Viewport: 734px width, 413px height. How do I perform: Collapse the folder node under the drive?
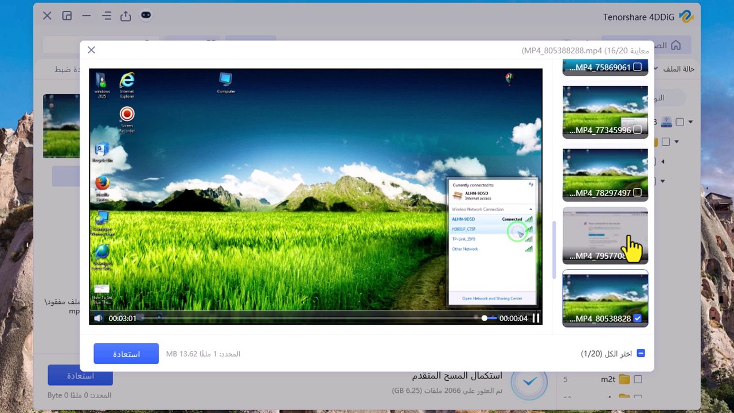[x=677, y=142]
